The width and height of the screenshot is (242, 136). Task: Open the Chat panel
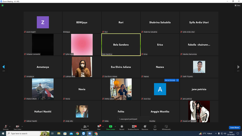click(99, 127)
